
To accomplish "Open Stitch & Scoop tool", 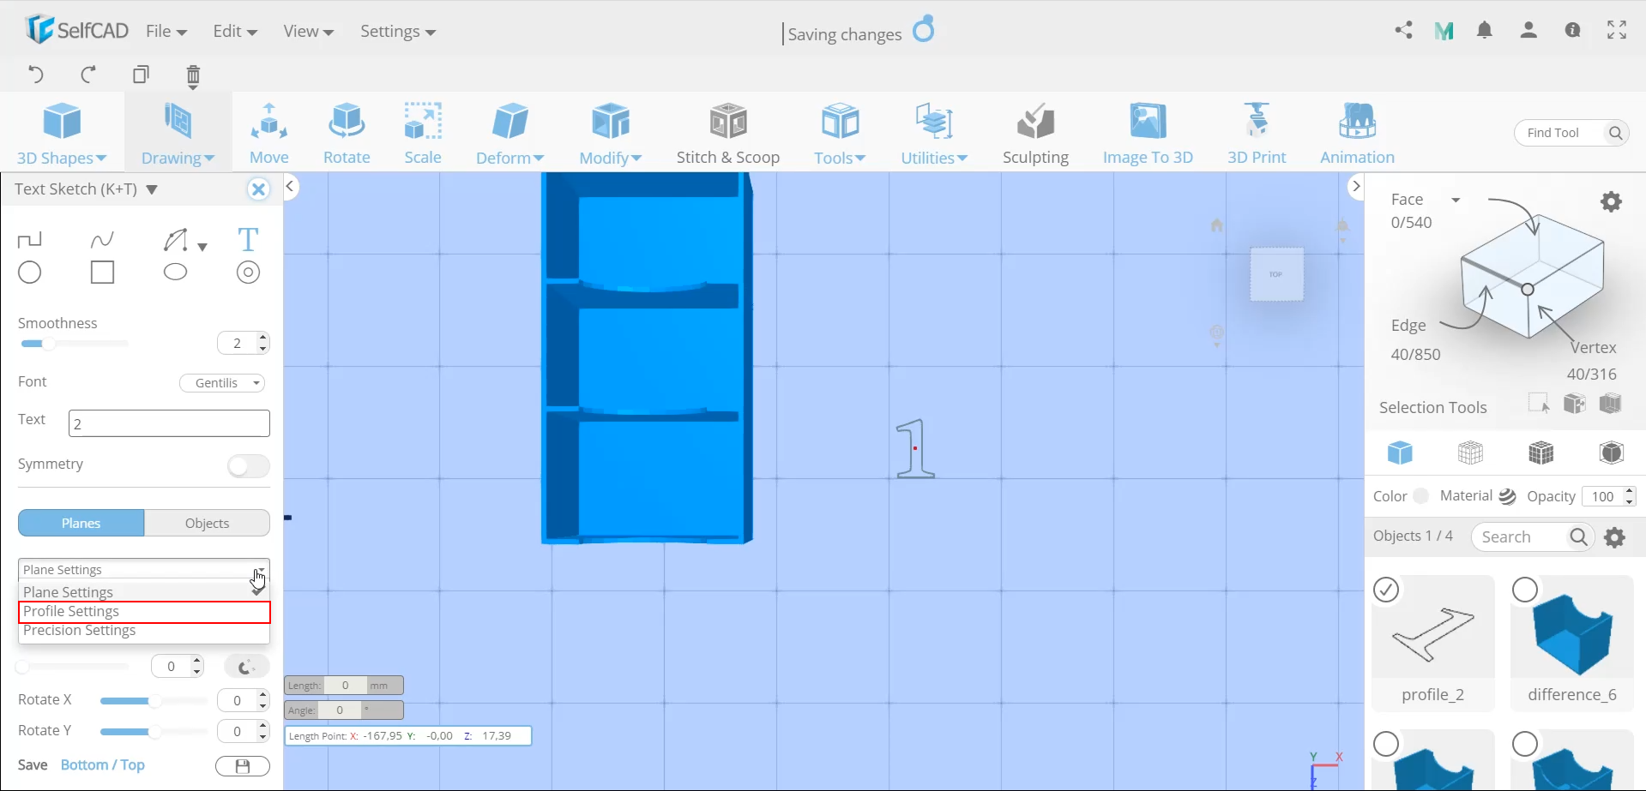I will [728, 133].
